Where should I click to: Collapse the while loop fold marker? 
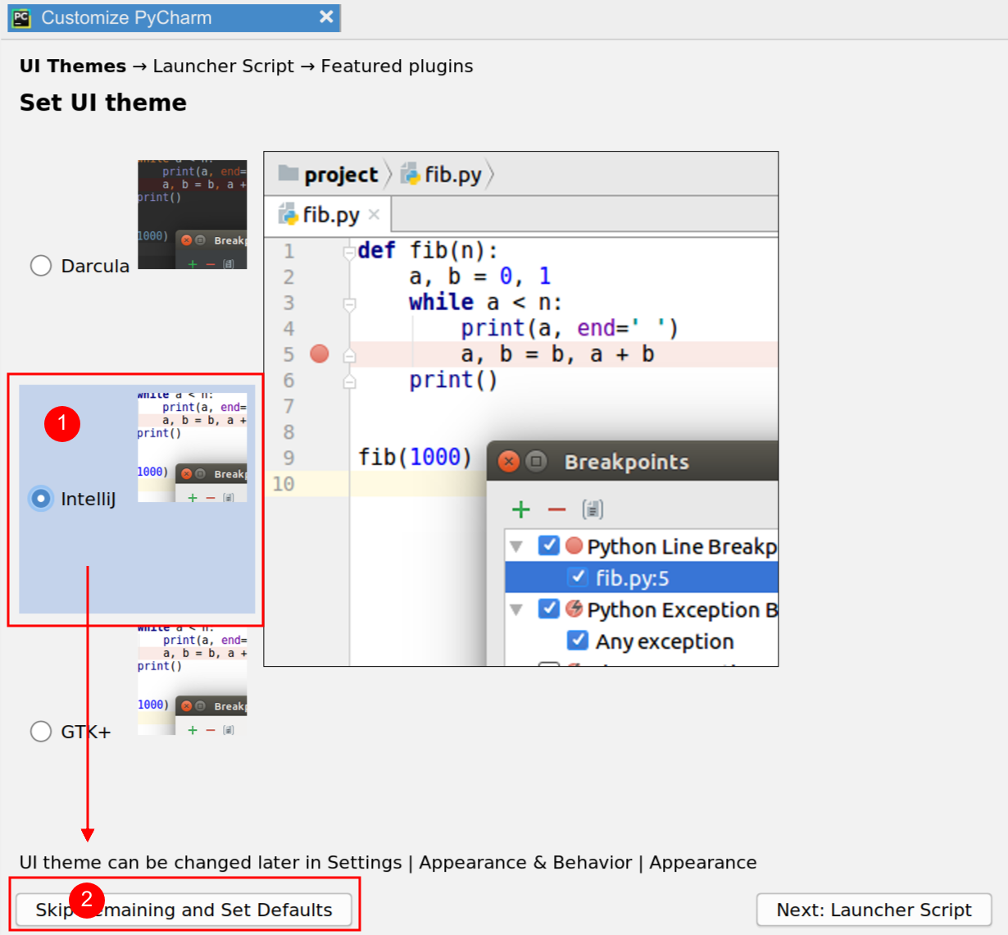[x=349, y=305]
